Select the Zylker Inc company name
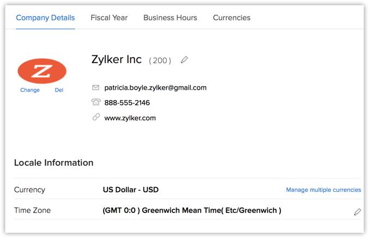Viewport: 369px width, 238px height. 117,59
